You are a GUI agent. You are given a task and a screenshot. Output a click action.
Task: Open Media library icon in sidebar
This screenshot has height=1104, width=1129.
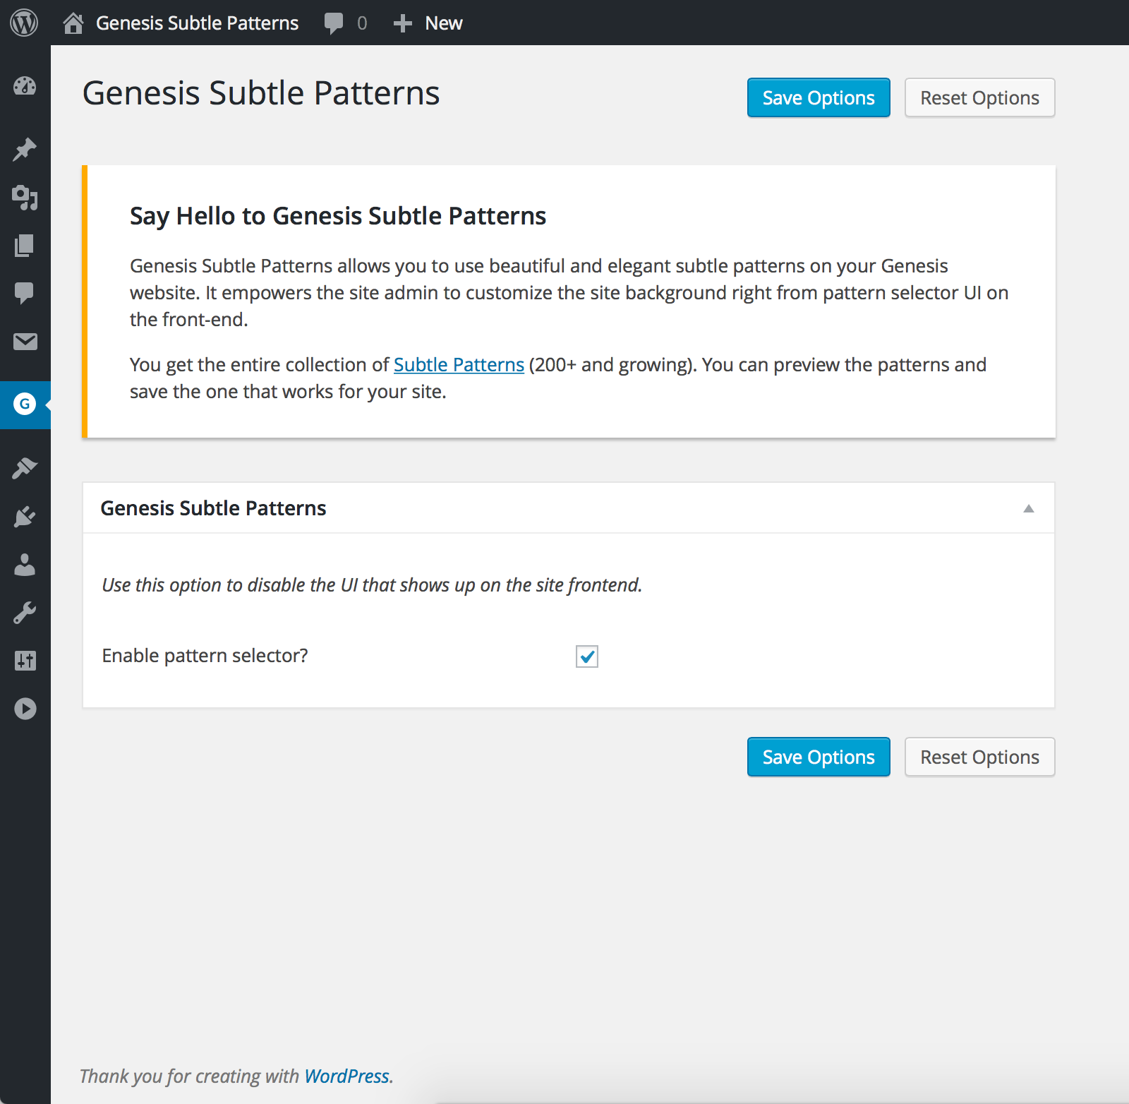coord(25,198)
